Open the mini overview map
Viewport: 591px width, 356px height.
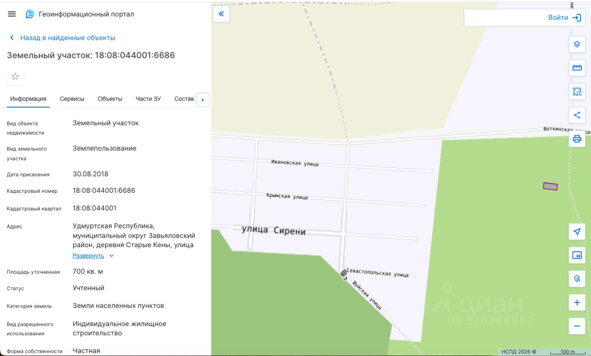tap(577, 255)
